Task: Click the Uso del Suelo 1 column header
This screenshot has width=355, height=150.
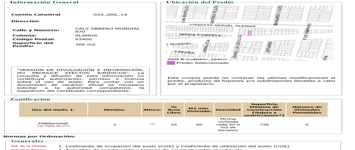Action: 53,110
